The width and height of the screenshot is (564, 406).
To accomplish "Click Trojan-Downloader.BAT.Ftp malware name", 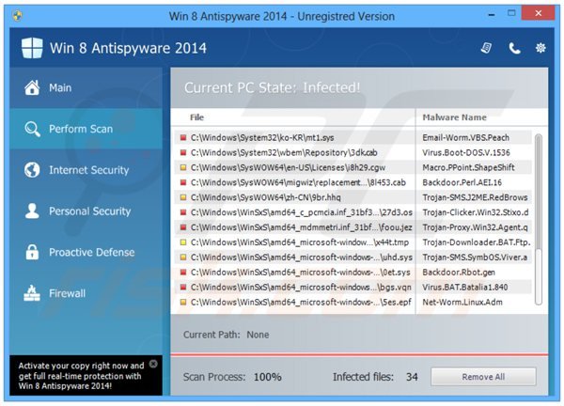I will 477,242.
